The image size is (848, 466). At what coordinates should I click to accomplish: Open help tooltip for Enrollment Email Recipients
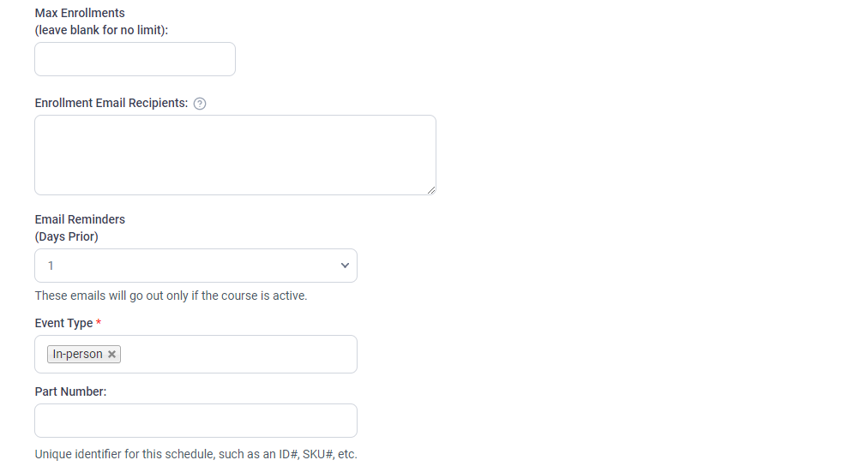pyautogui.click(x=200, y=104)
